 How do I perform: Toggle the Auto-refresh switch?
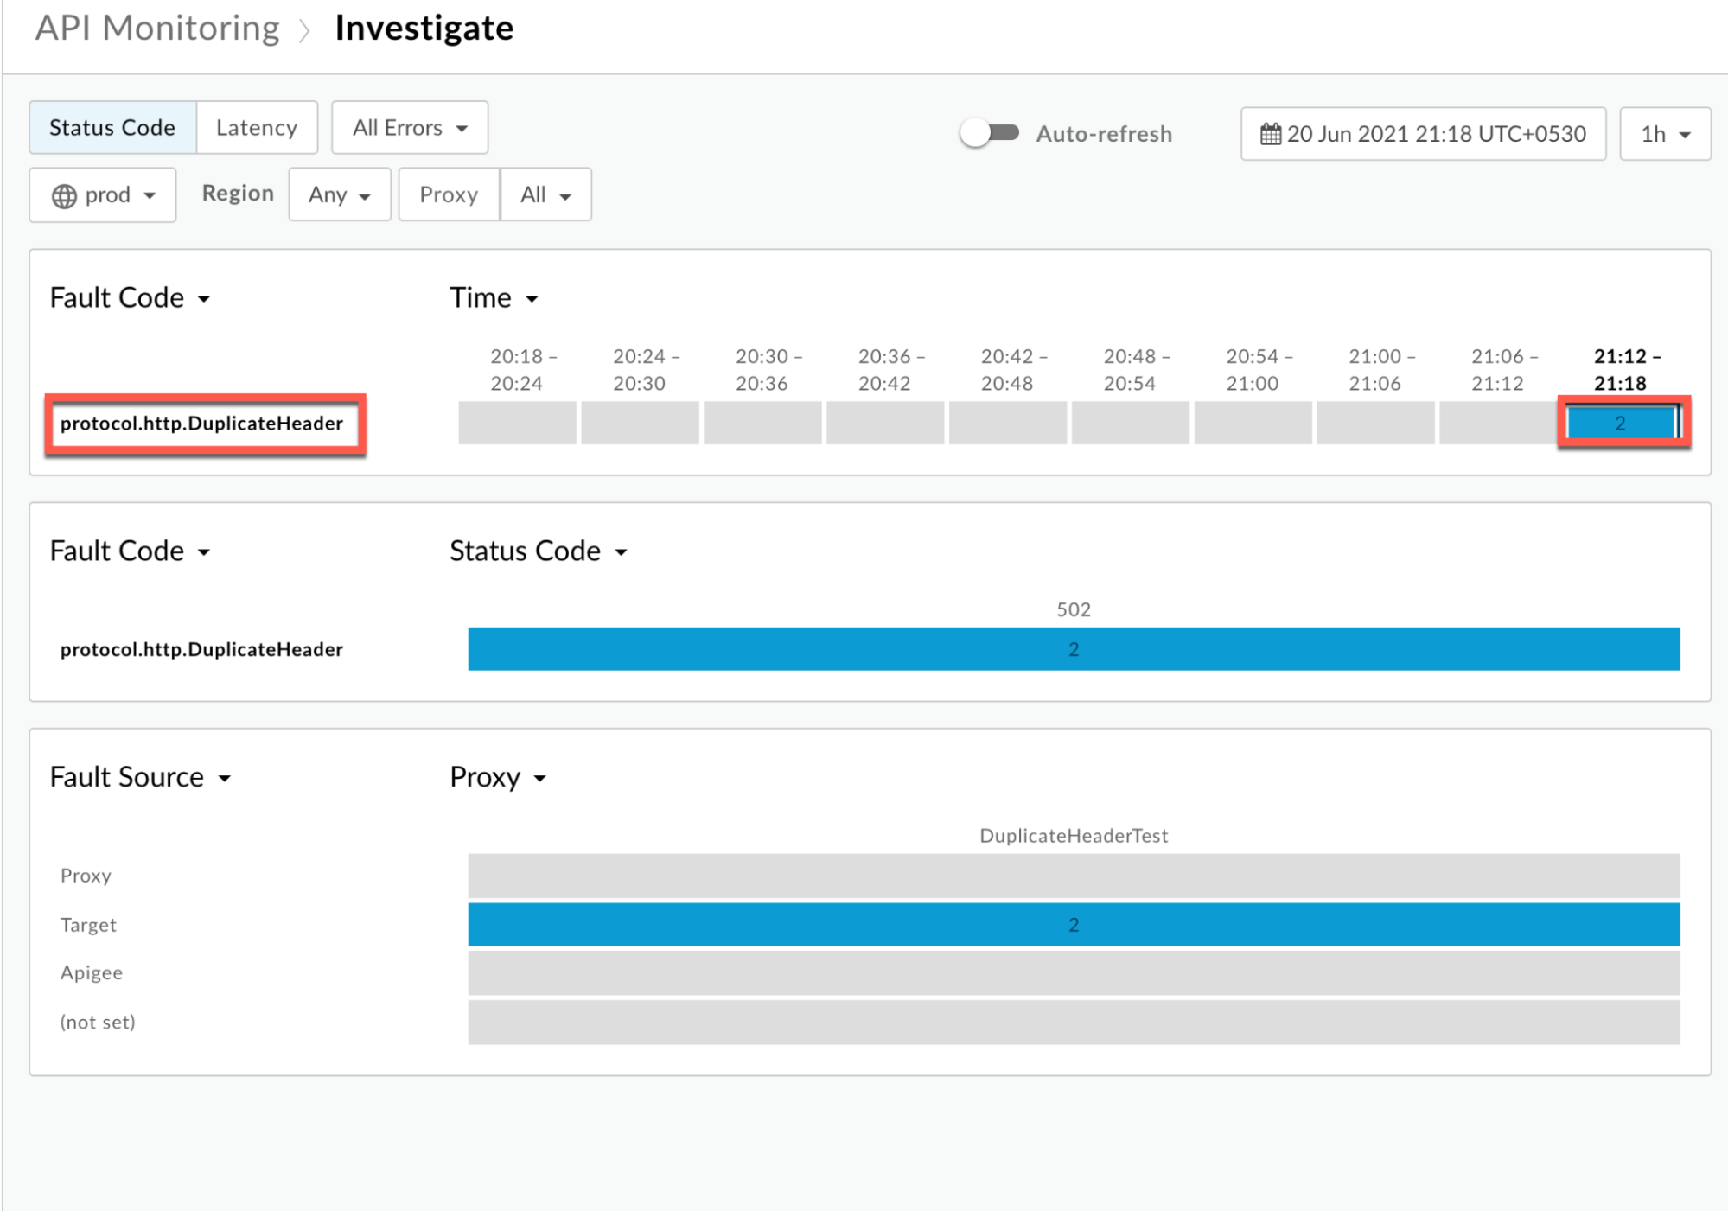[989, 133]
